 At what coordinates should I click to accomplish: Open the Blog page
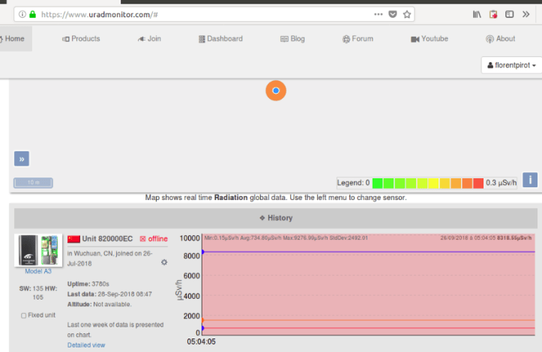292,39
